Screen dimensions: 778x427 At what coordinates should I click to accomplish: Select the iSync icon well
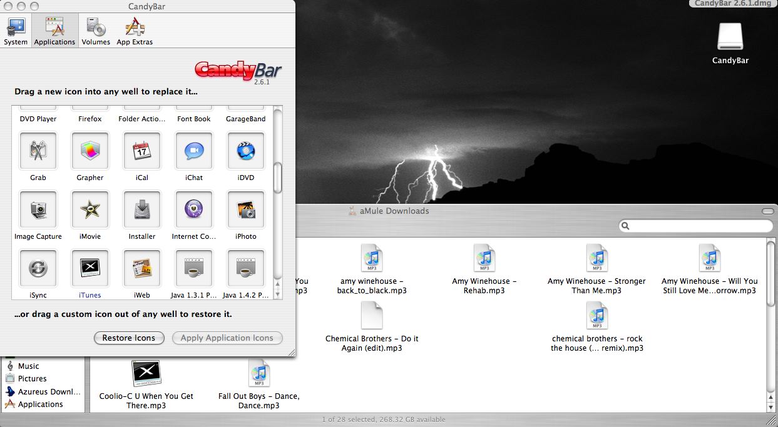(x=38, y=268)
